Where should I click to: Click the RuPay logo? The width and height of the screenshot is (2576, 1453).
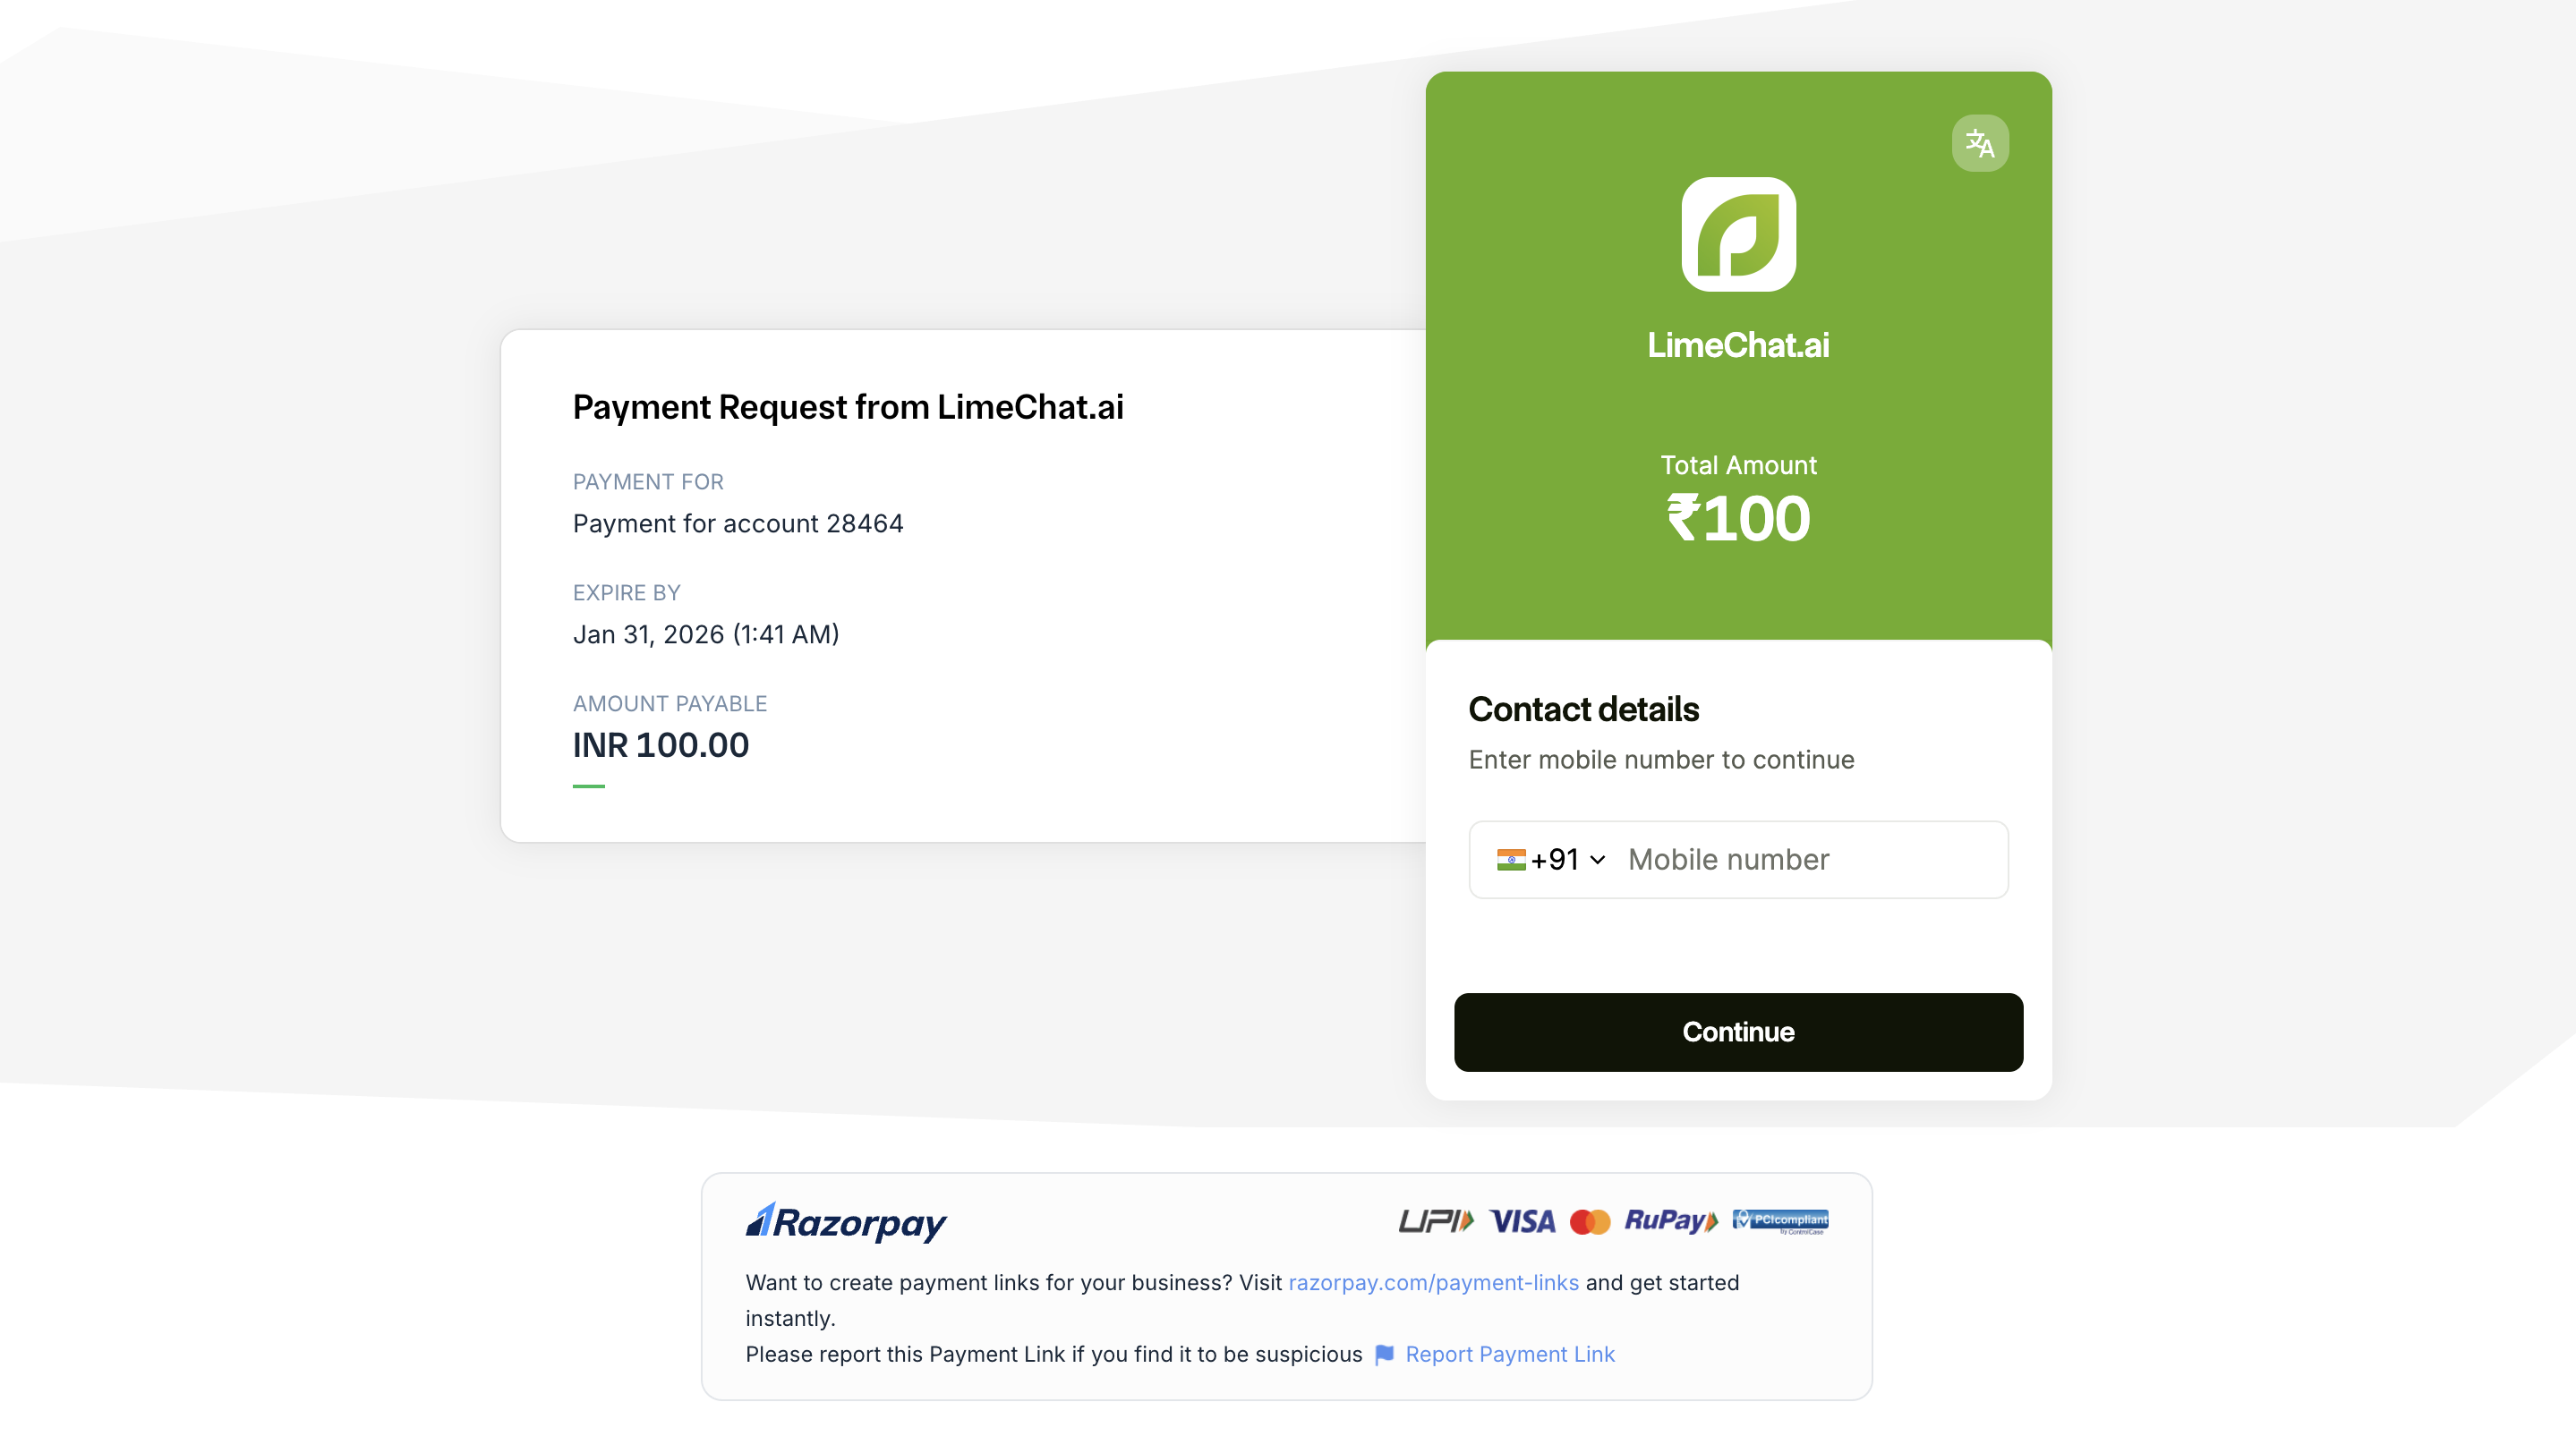click(1670, 1220)
